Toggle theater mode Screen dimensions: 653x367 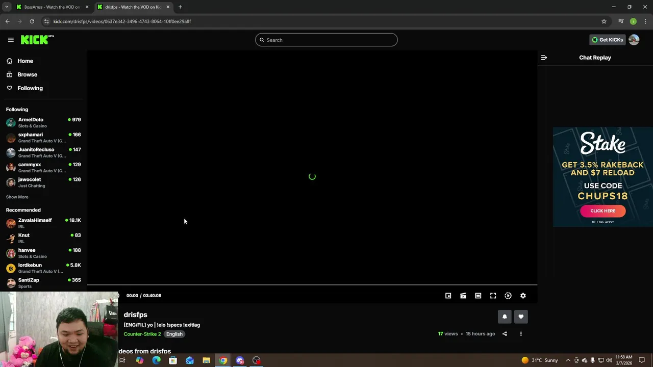pos(478,296)
